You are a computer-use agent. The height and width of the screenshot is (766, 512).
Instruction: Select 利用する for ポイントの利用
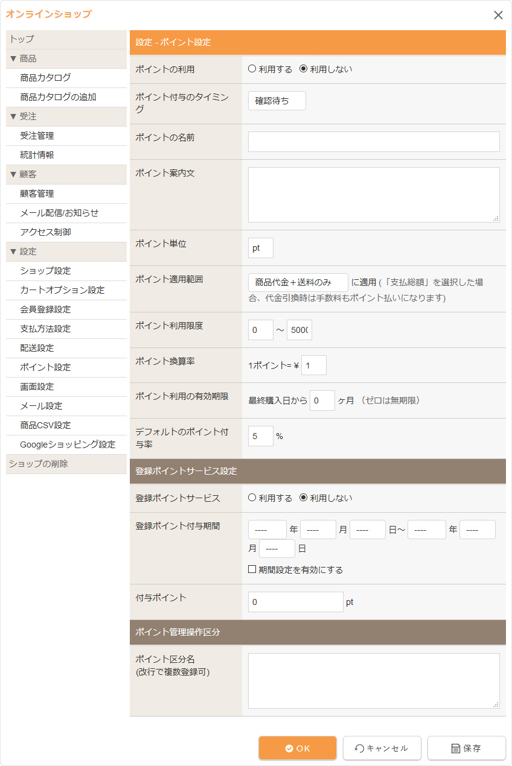tap(252, 69)
